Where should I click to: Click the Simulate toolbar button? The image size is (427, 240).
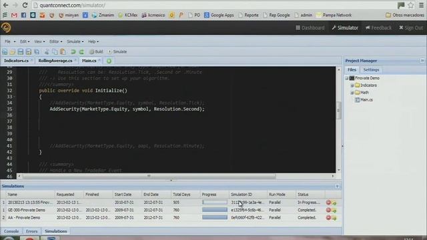[x=117, y=51]
